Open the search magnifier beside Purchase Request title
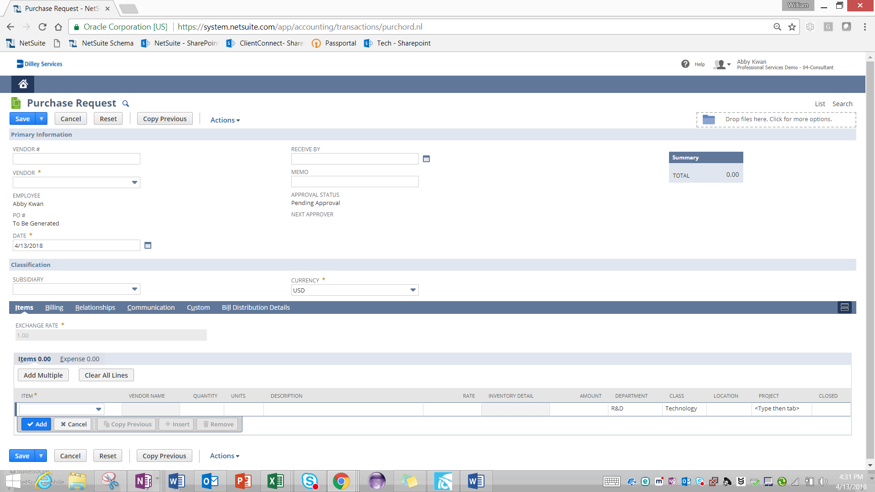Image resolution: width=875 pixels, height=492 pixels. coord(126,103)
